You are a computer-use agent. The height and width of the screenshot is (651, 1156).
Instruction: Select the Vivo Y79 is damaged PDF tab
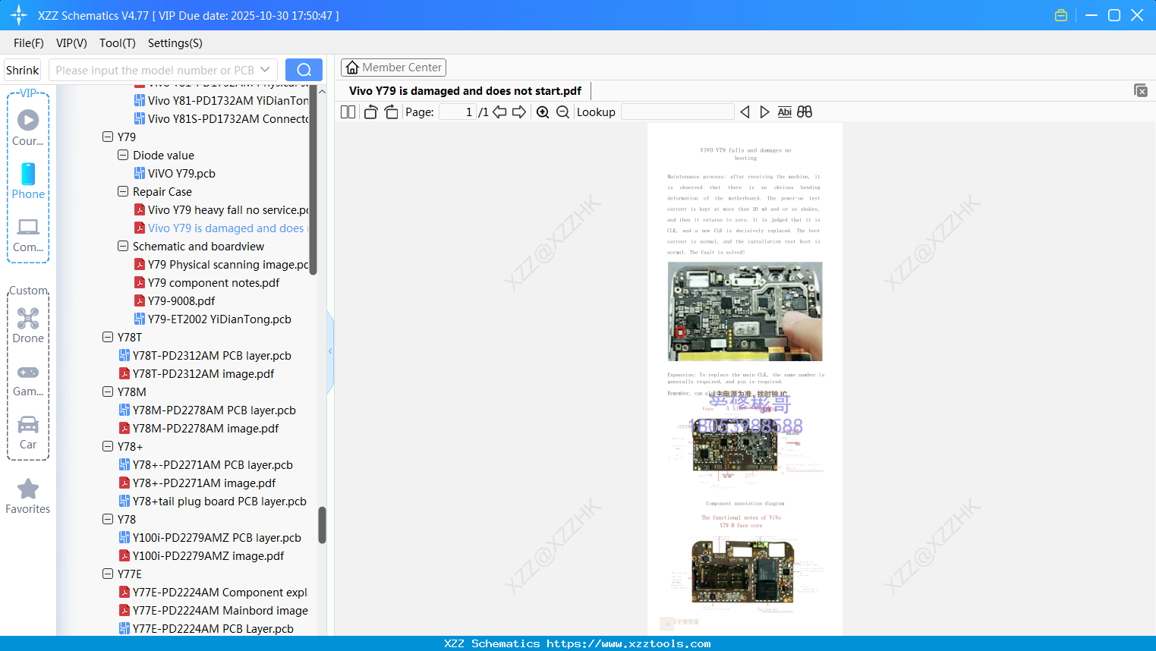tap(465, 91)
